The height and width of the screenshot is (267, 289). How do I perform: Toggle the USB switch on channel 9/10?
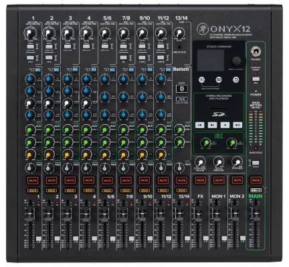142,57
